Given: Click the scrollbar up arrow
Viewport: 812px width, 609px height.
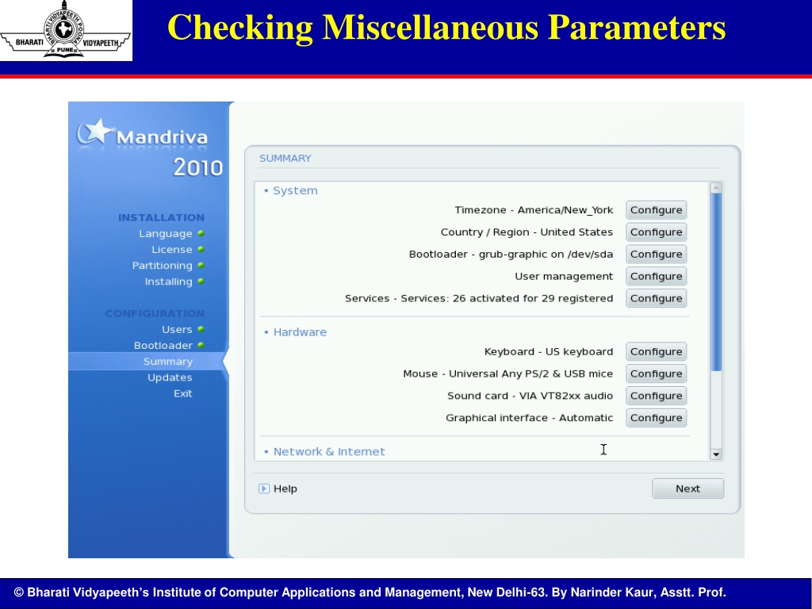Looking at the screenshot, I should pyautogui.click(x=716, y=187).
